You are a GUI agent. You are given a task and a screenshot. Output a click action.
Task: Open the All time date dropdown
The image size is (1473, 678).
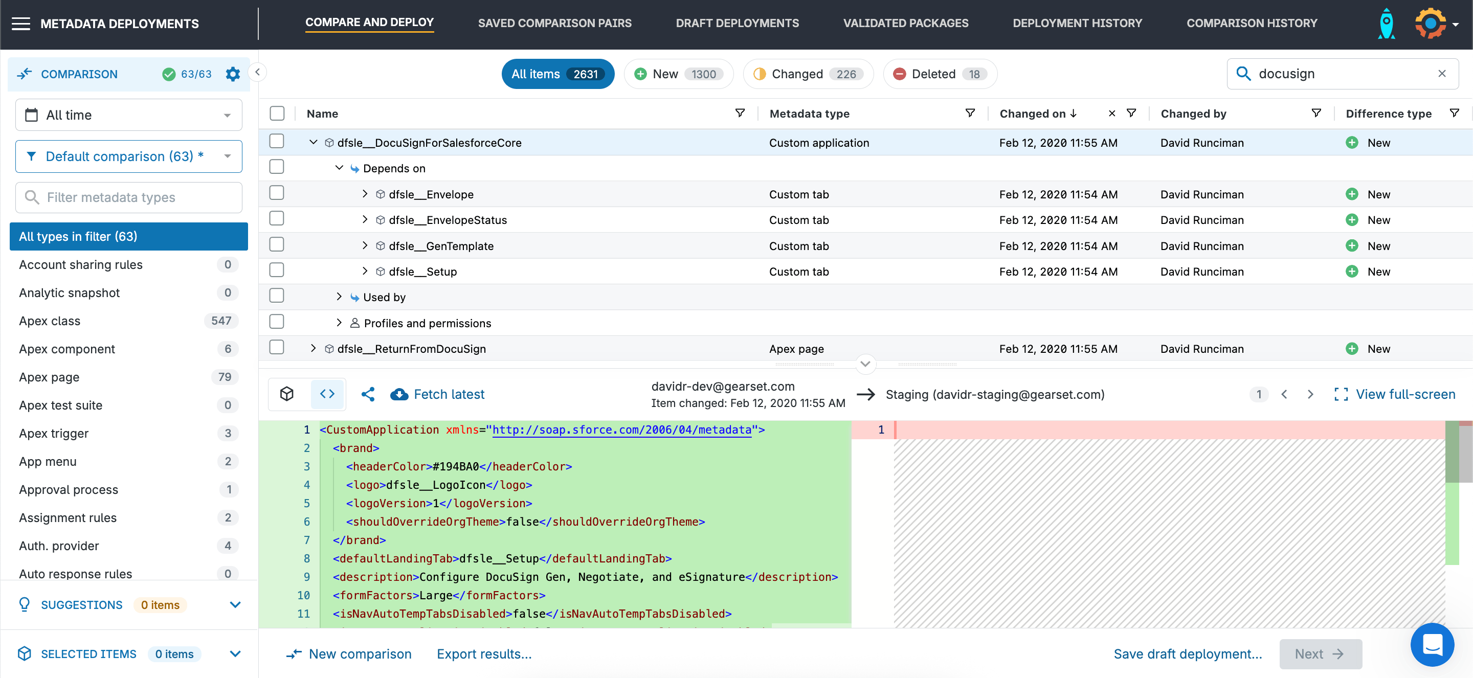tap(129, 115)
